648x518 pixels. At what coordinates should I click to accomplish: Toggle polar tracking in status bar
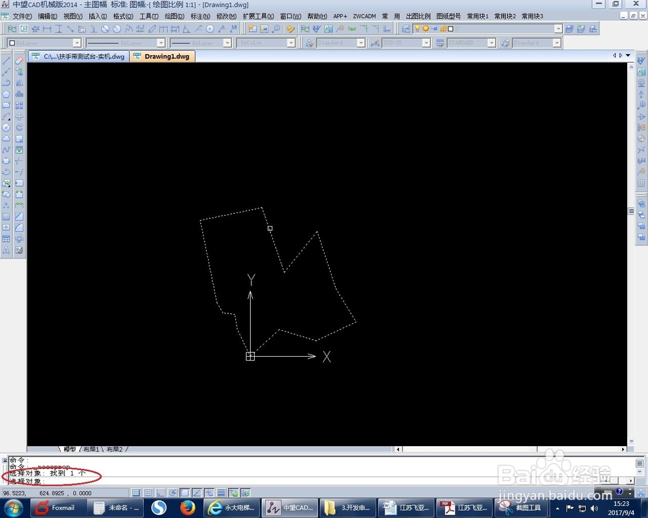coord(172,493)
